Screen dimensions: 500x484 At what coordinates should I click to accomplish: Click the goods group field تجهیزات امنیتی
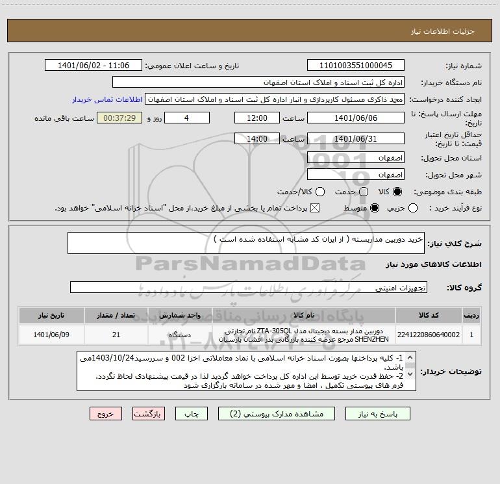pyautogui.click(x=249, y=287)
